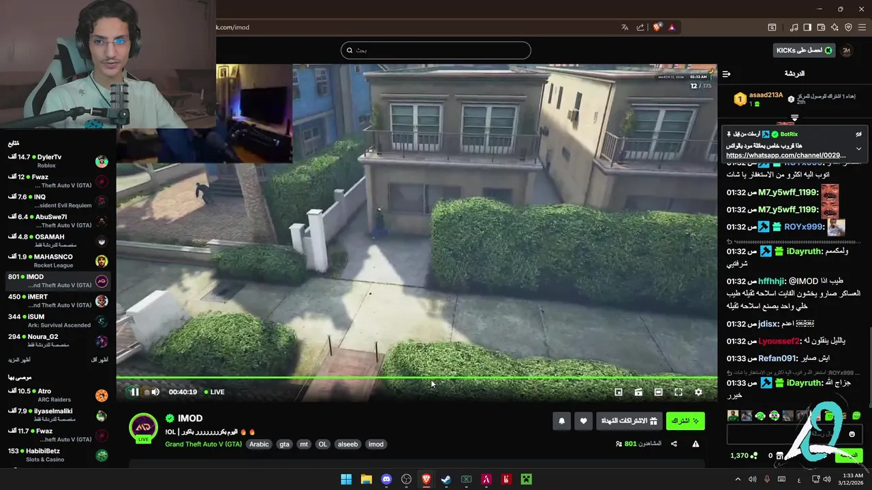Screen dimensions: 872x490
Task: Open Brave VPN shield icon
Action: tap(848, 27)
